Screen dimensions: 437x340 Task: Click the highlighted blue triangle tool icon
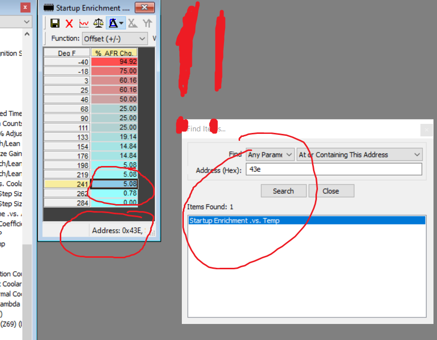pos(113,23)
